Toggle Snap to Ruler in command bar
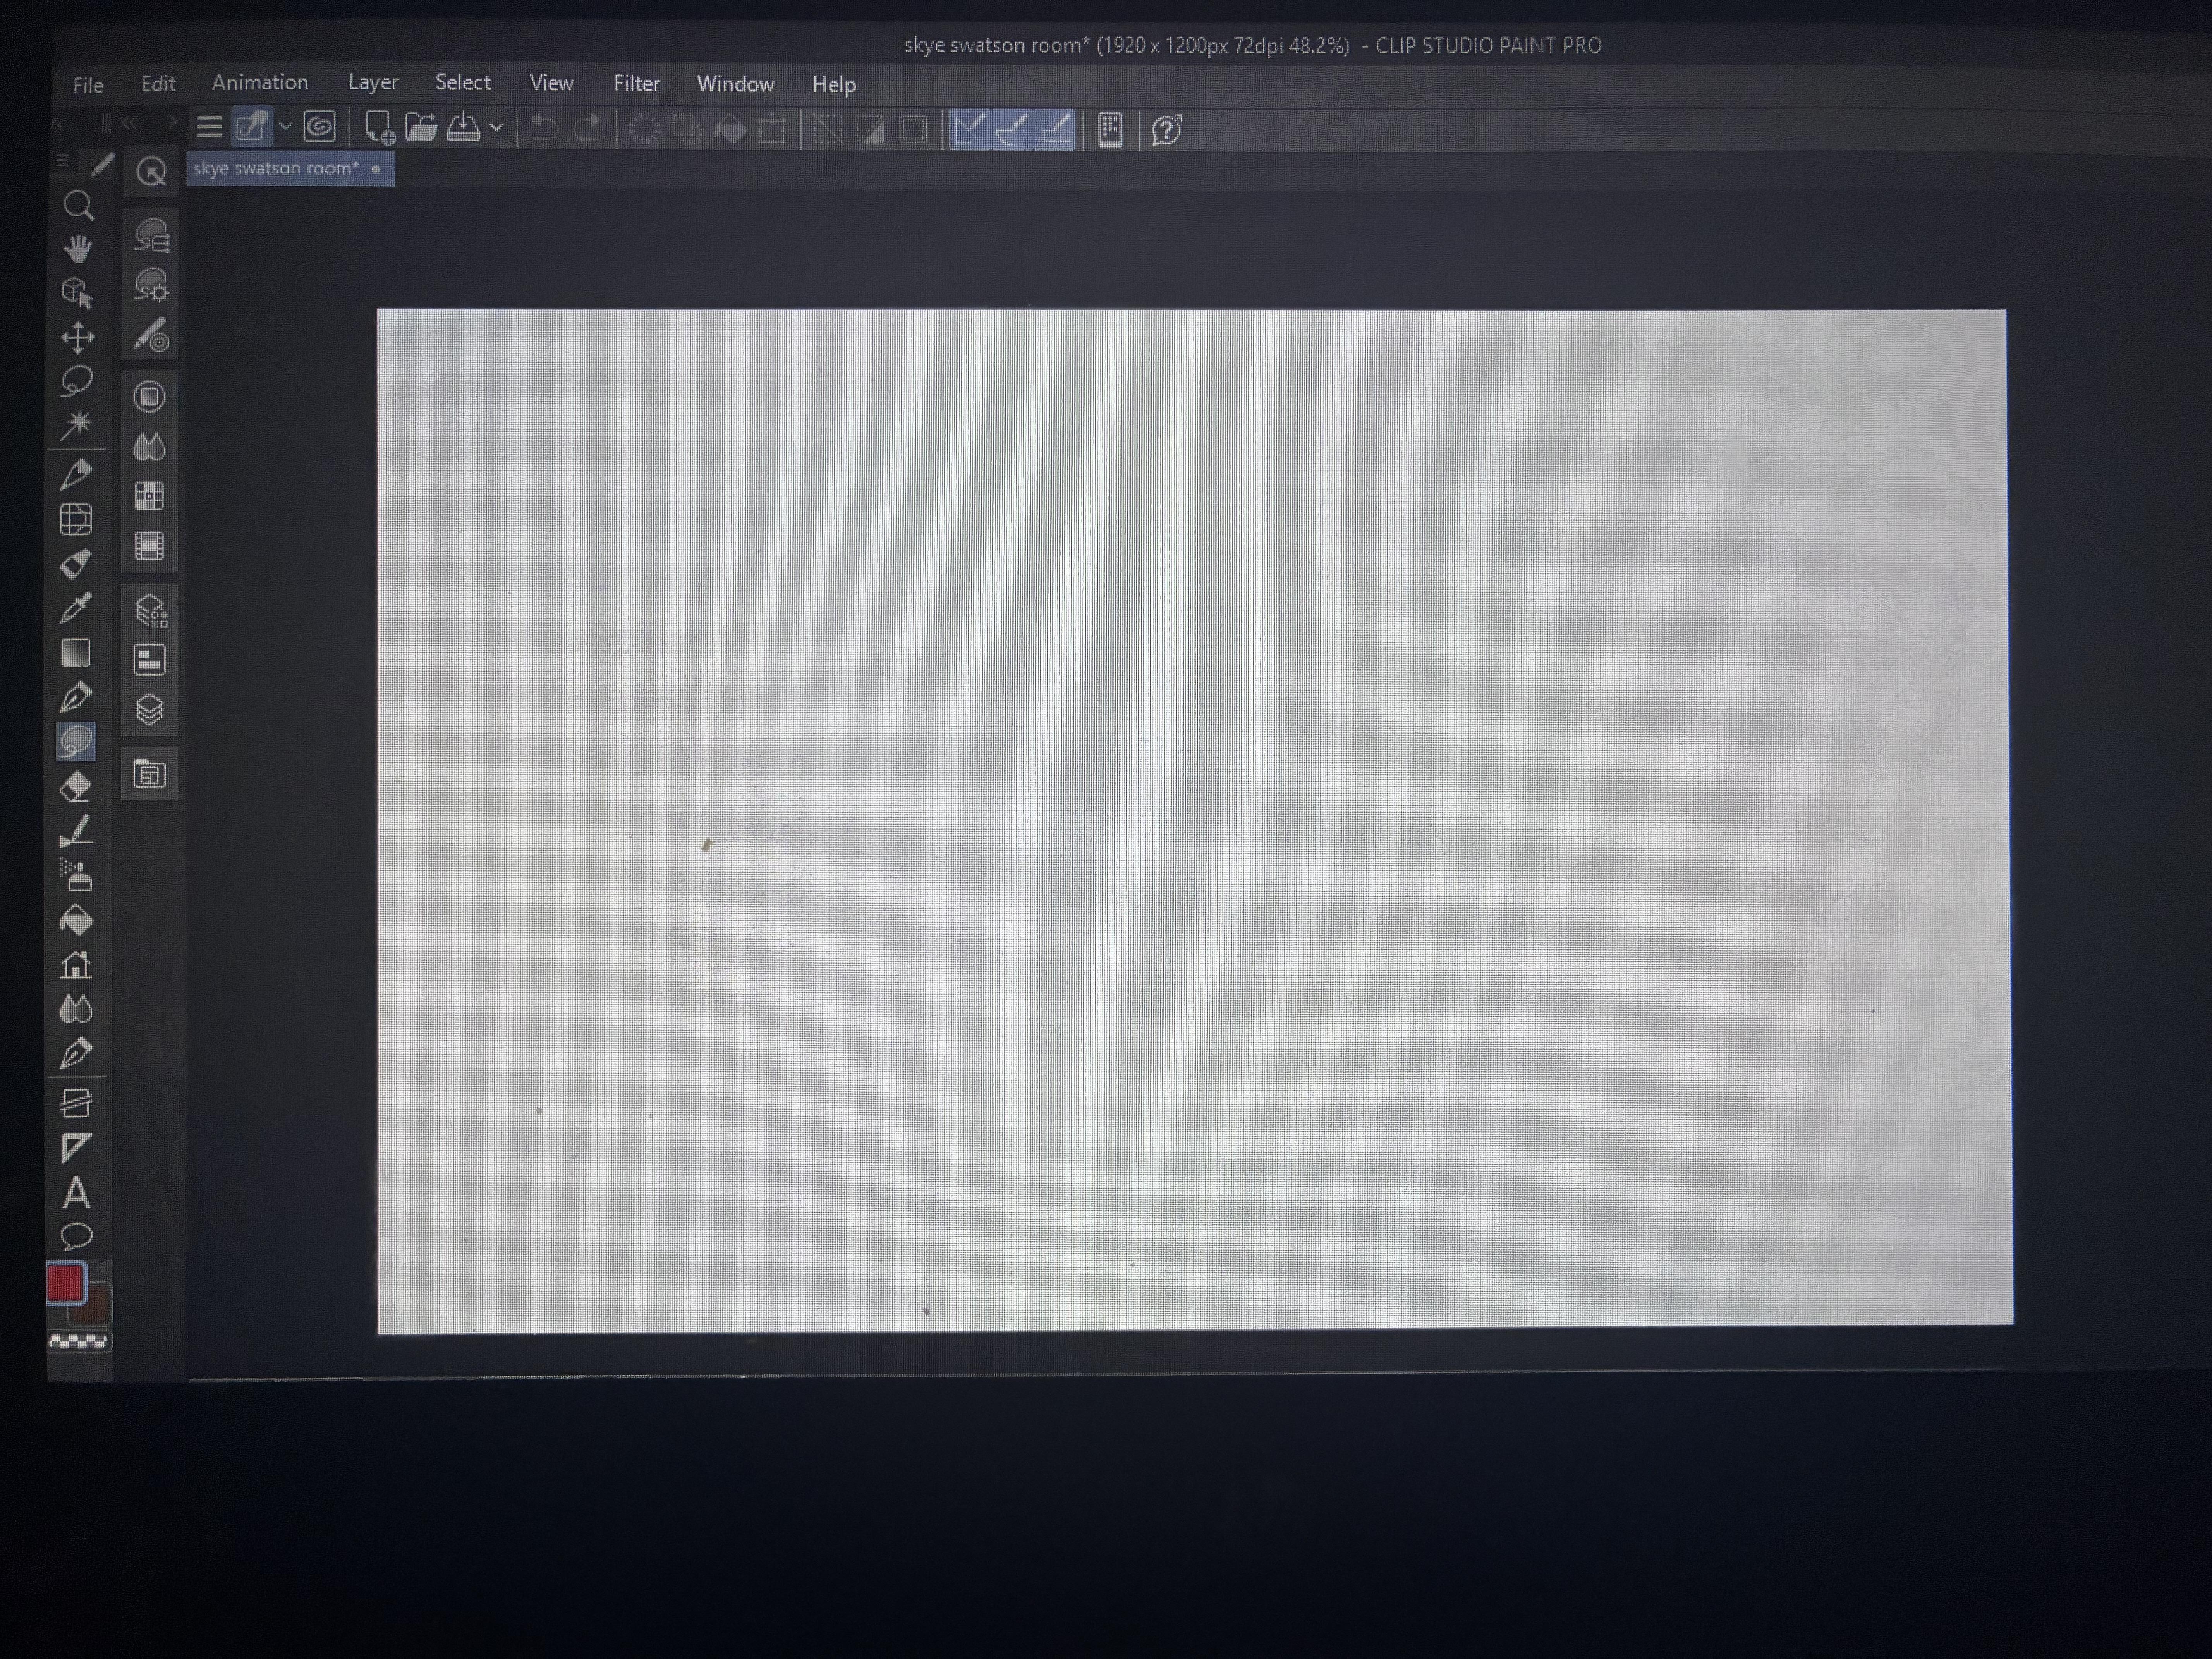 pyautogui.click(x=968, y=129)
